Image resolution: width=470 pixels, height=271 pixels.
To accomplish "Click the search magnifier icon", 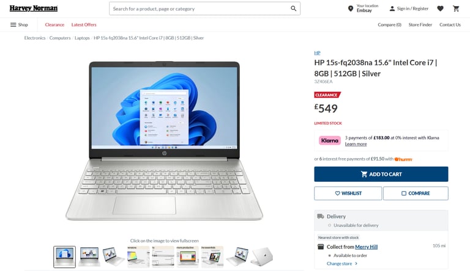I will click(294, 9).
